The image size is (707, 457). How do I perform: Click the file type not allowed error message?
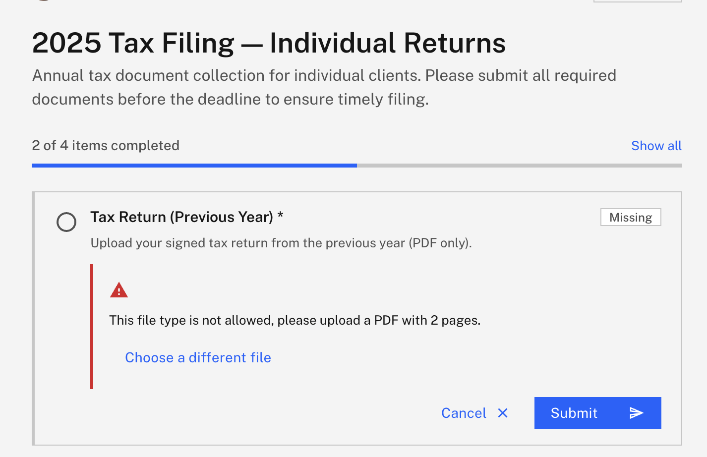(x=295, y=320)
